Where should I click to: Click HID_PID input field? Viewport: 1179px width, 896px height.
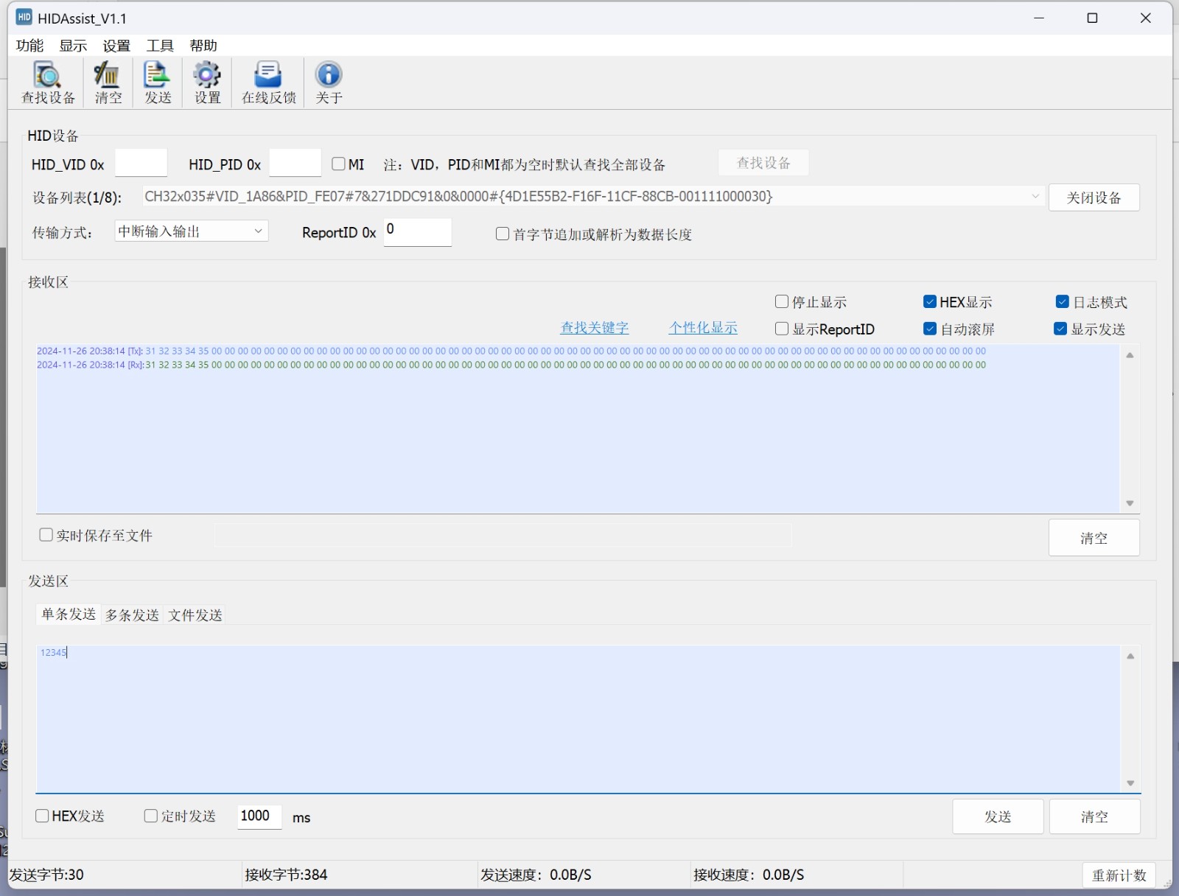pyautogui.click(x=295, y=163)
